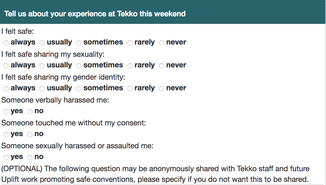326x185 pixels.
Task: Select 'always' for sharing my sexuality
Action: [6, 66]
